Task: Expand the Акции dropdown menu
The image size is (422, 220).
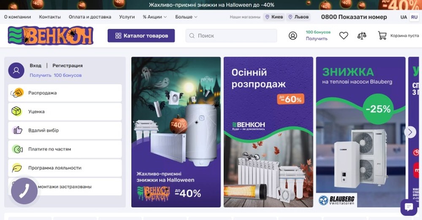Action: tap(155, 17)
